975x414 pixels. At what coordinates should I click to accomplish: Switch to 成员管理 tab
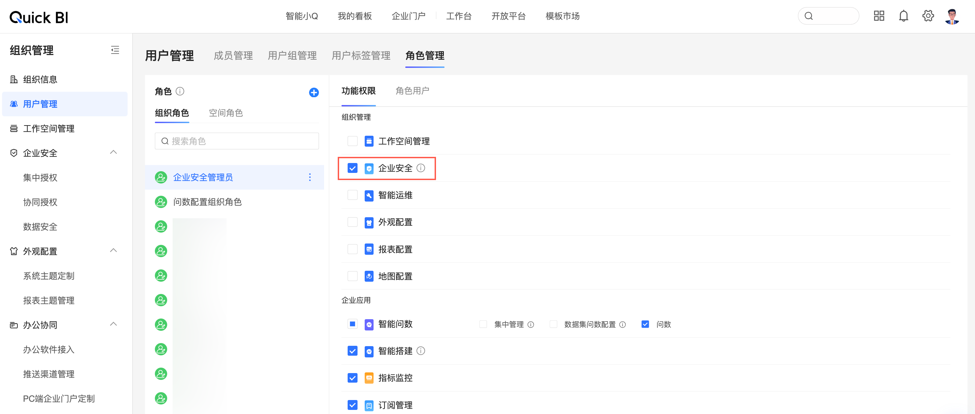tap(233, 56)
